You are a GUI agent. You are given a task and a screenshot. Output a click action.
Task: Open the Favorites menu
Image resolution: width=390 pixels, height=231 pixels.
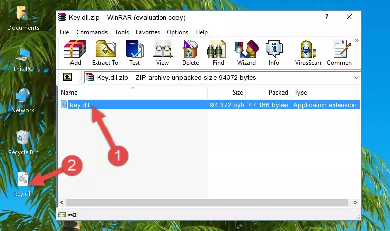[148, 32]
